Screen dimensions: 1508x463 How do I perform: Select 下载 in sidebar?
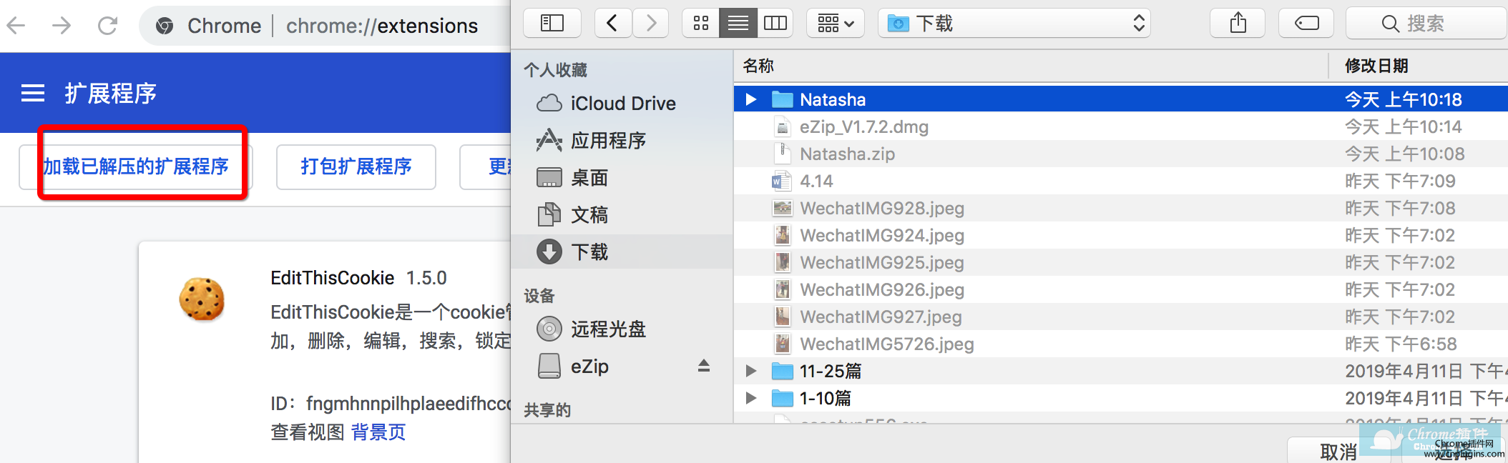[x=622, y=252]
